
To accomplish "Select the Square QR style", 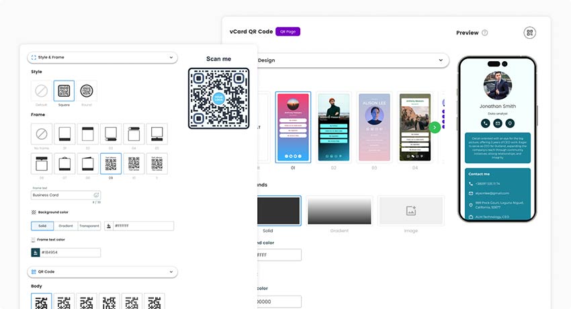I will [64, 91].
